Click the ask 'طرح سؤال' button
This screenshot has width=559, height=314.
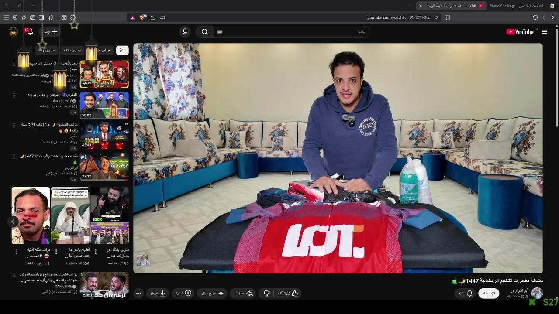tap(213, 294)
